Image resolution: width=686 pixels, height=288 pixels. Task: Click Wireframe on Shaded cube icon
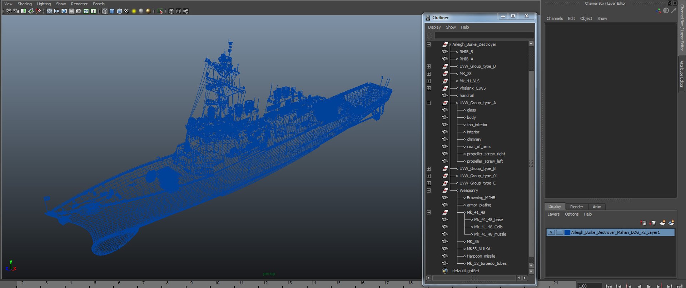click(x=119, y=11)
